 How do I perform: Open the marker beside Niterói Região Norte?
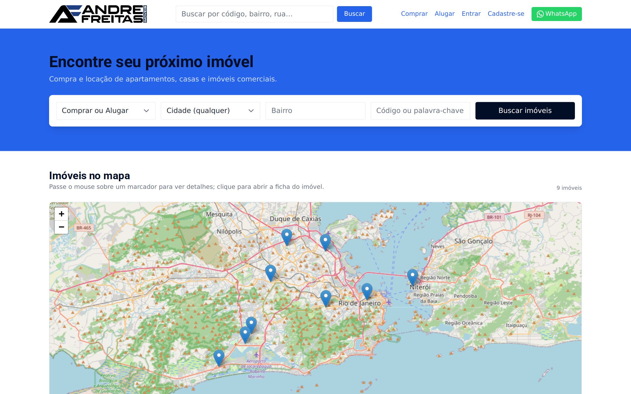pyautogui.click(x=412, y=277)
